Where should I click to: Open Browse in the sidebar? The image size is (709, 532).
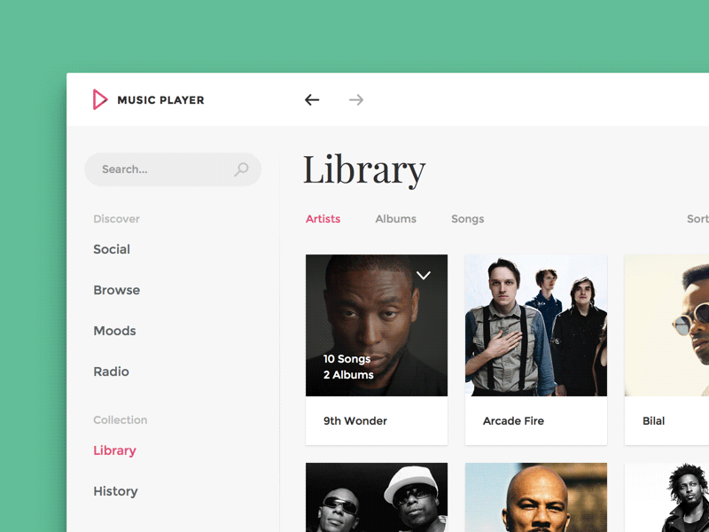tap(117, 290)
